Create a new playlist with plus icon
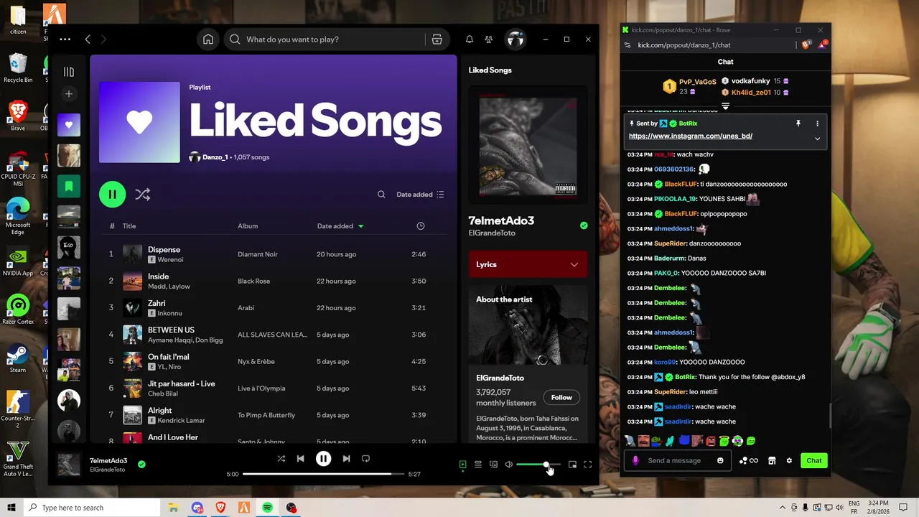The height and width of the screenshot is (517, 919). 69,94
